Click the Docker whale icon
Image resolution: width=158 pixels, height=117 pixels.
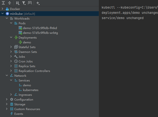point(7,9)
